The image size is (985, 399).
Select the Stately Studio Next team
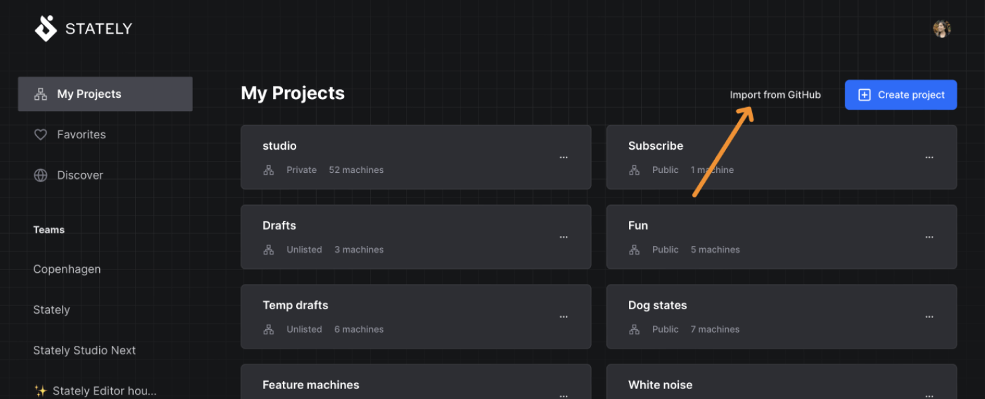pos(85,350)
